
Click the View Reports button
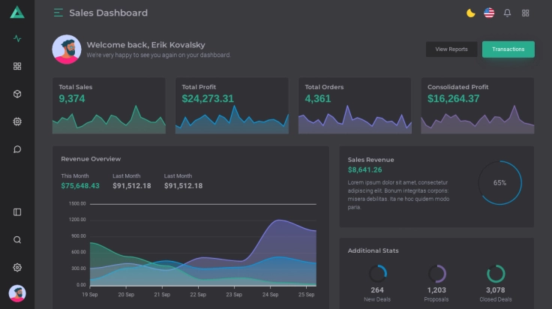pos(451,49)
